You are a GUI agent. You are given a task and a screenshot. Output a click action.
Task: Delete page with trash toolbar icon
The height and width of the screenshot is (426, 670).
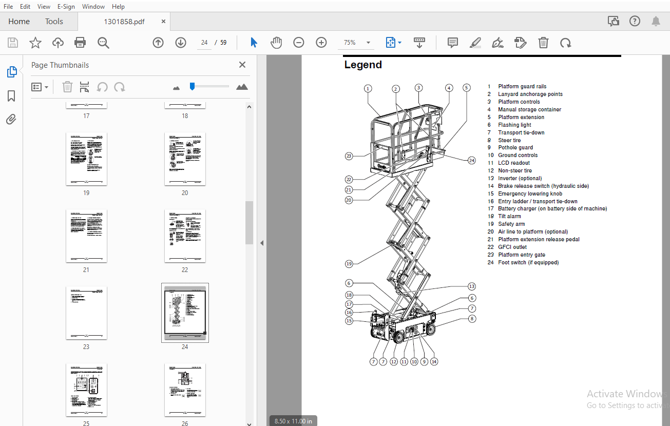click(543, 43)
